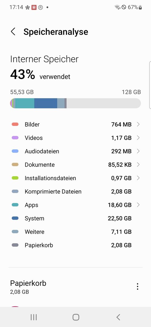Tap the back arrow next to Speicheranalyse
Screen dimensions: 151x327
tap(13, 32)
